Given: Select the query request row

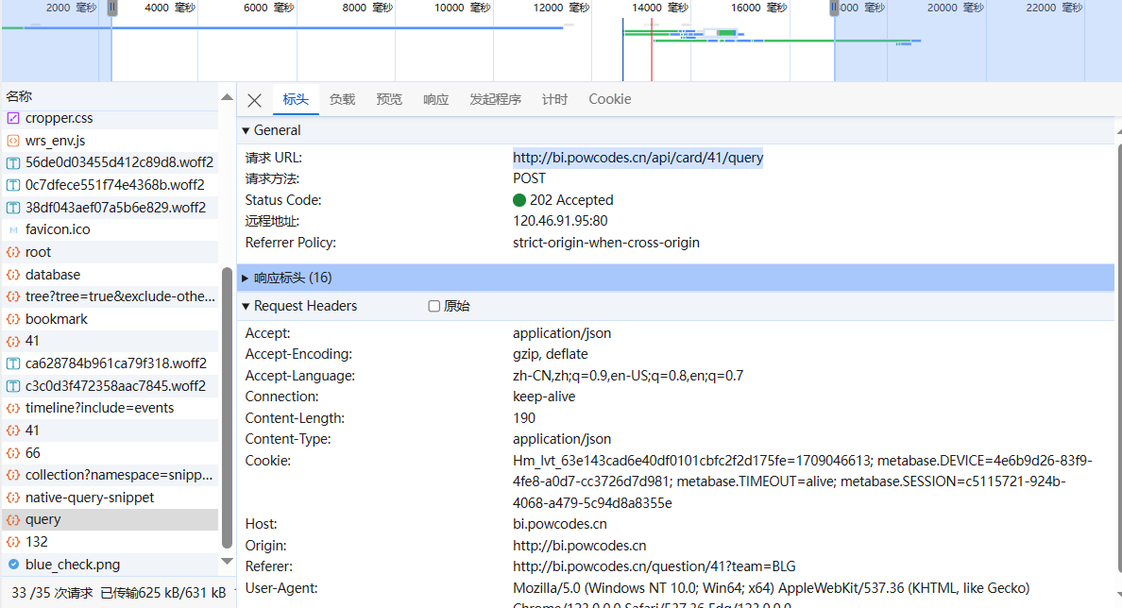Looking at the screenshot, I should [110, 520].
